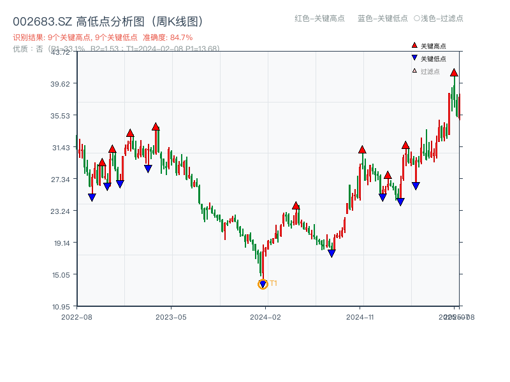
Task: Click the red high marker at the 34 peak in early 2023
Action: tap(156, 127)
